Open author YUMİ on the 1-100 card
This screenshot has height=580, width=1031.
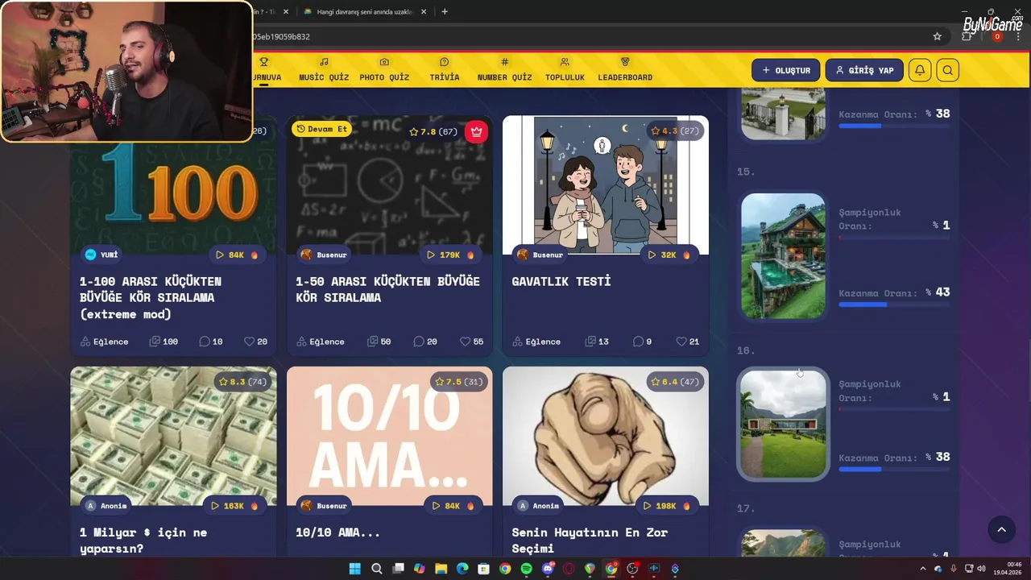point(101,255)
